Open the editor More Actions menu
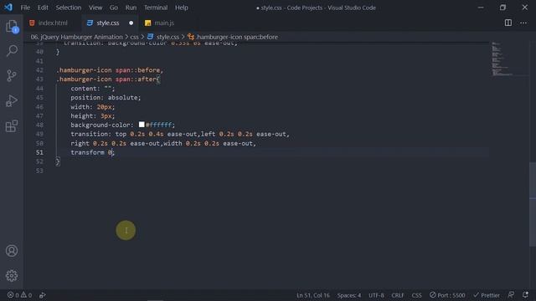536x301 pixels. pyautogui.click(x=523, y=23)
